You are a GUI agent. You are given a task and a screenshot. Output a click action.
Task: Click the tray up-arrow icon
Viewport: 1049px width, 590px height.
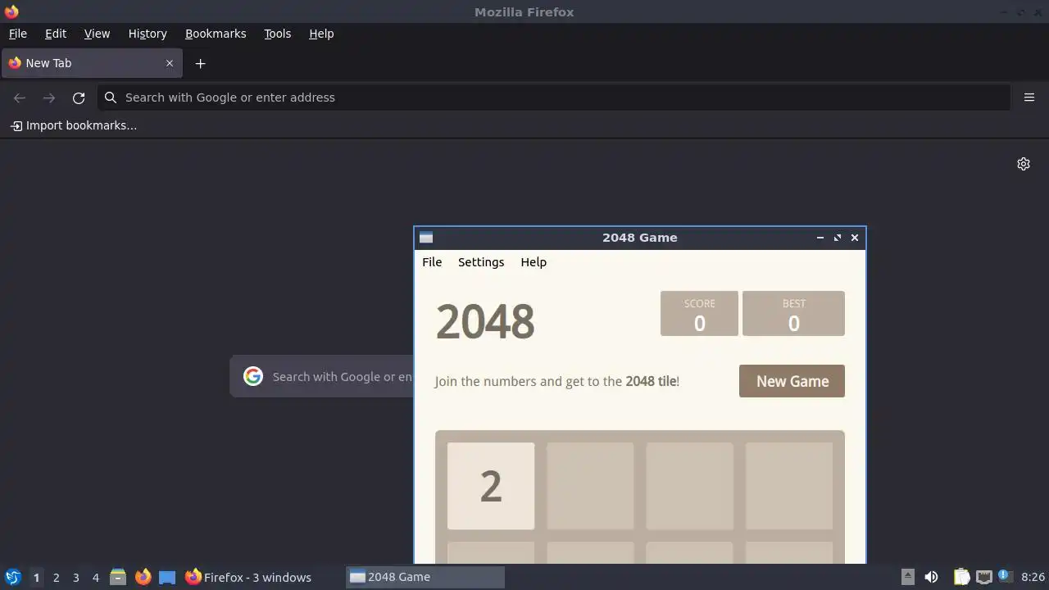pyautogui.click(x=908, y=577)
